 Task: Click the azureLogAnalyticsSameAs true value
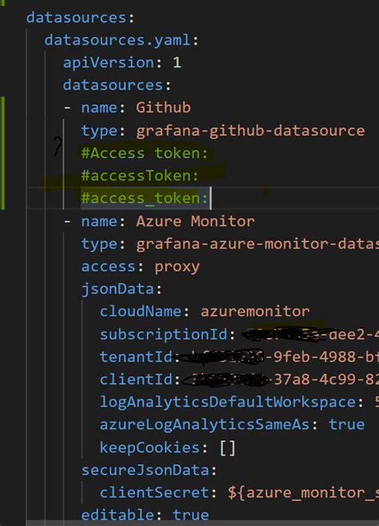[x=346, y=424]
